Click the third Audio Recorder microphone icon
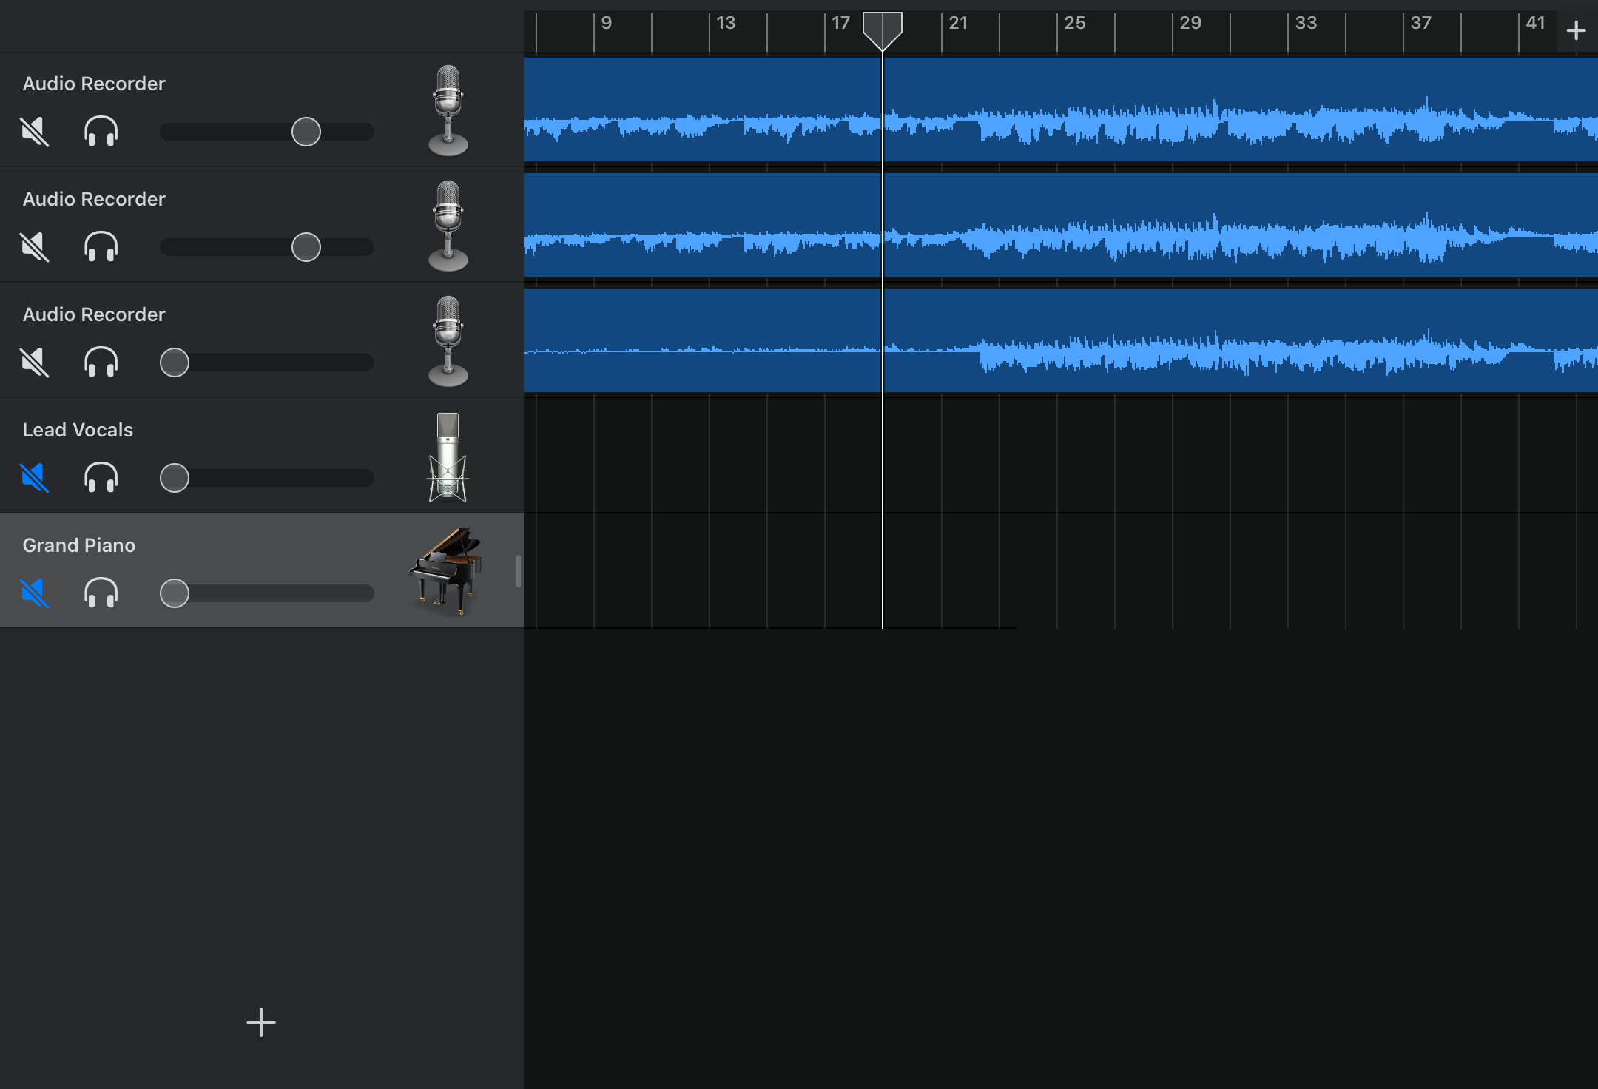This screenshot has height=1089, width=1598. coord(448,342)
